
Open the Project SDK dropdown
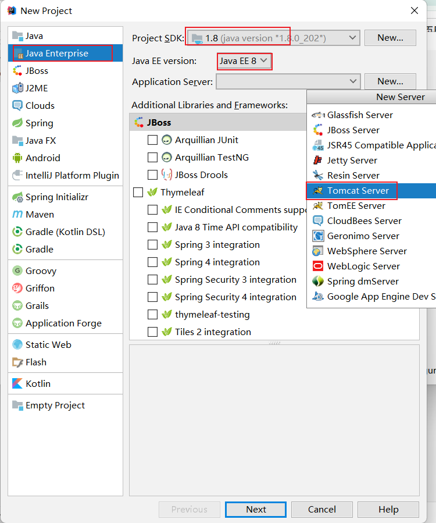click(x=273, y=38)
